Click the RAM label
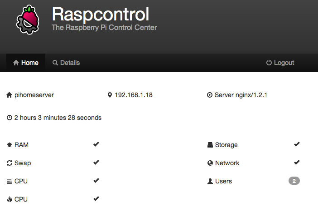The height and width of the screenshot is (222, 318). (x=21, y=145)
